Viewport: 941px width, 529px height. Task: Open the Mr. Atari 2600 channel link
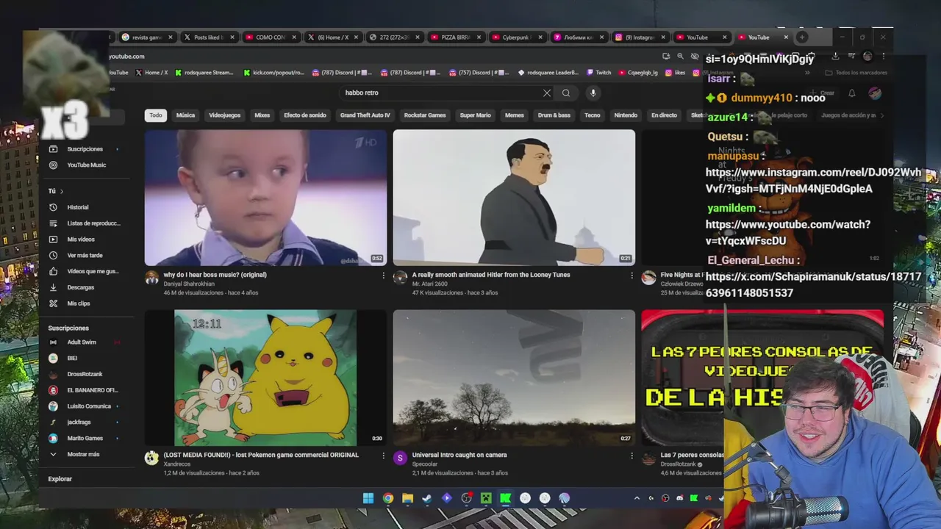coord(429,284)
